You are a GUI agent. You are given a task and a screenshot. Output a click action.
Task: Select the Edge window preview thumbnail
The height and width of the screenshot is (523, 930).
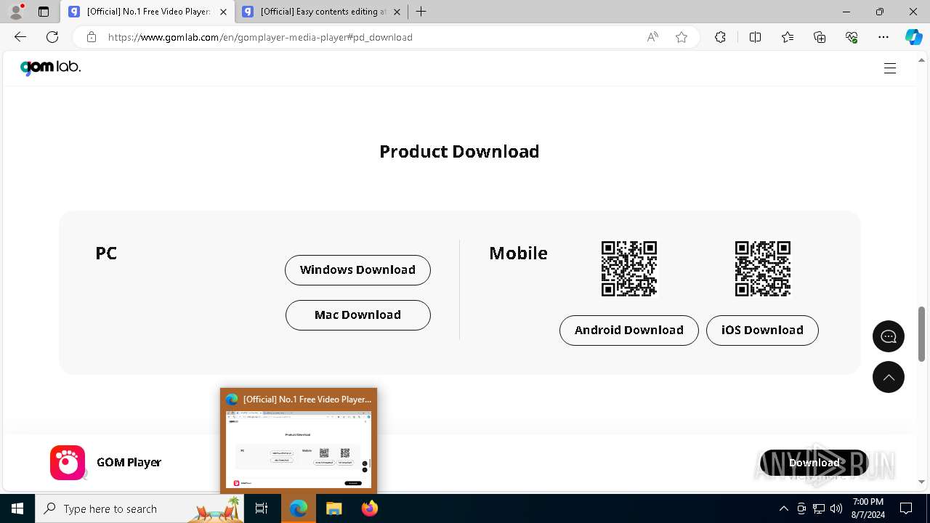click(x=299, y=441)
